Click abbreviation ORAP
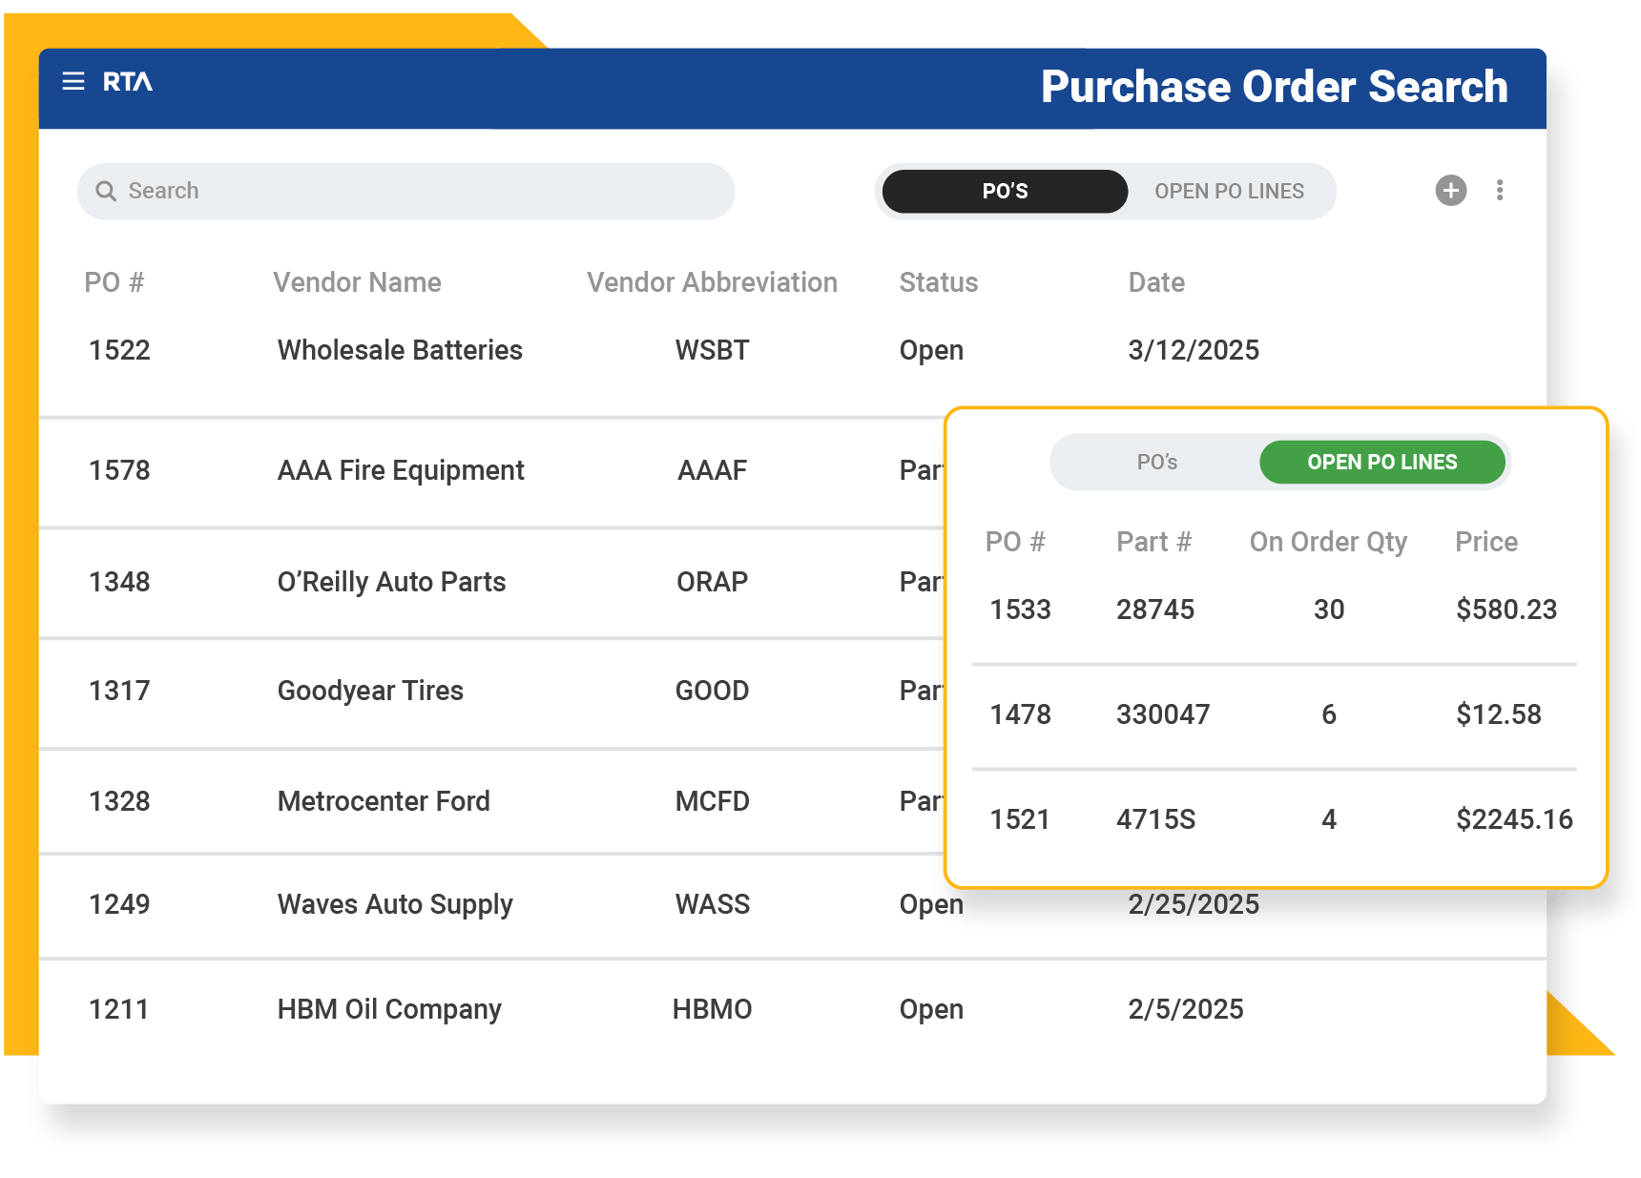 pyautogui.click(x=712, y=582)
